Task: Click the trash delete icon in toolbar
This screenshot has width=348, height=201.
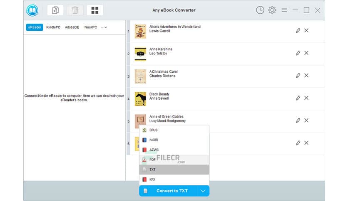Action: (x=75, y=10)
